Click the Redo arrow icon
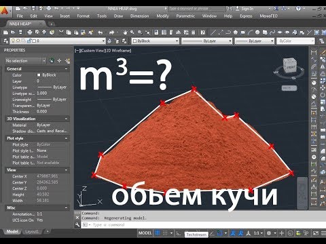 tap(111, 33)
